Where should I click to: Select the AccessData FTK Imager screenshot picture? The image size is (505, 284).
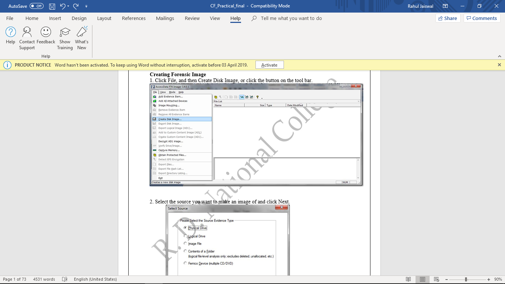click(256, 135)
